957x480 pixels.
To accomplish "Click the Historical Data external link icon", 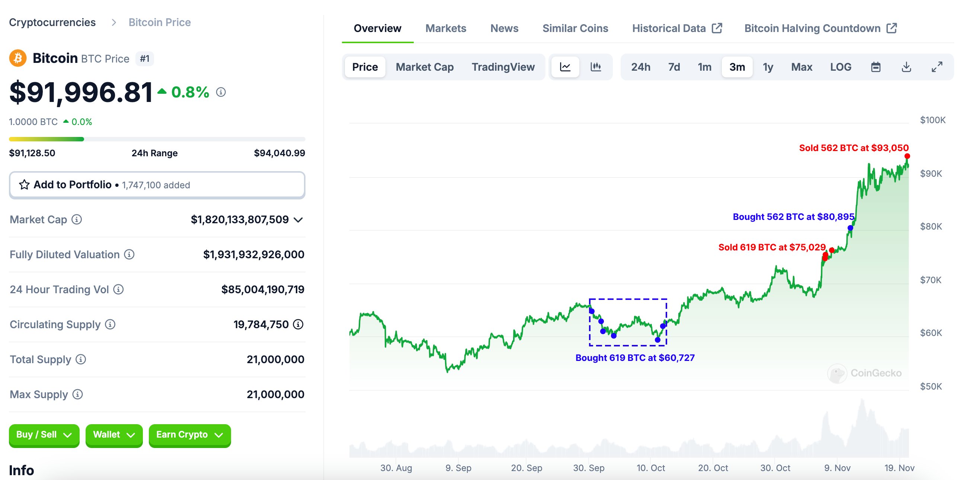I will tap(717, 28).
